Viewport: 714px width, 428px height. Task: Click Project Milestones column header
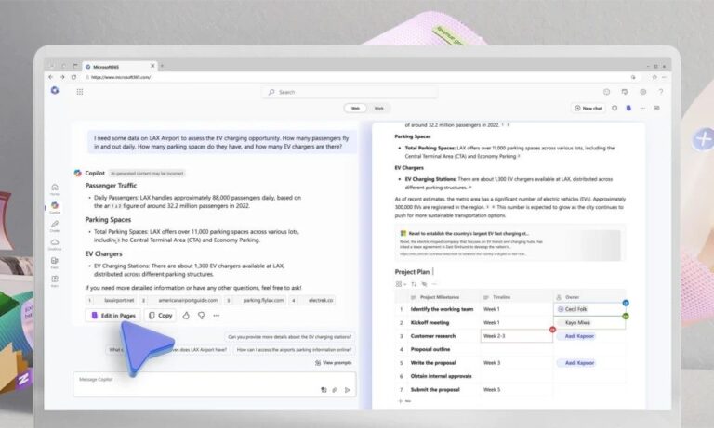(440, 297)
